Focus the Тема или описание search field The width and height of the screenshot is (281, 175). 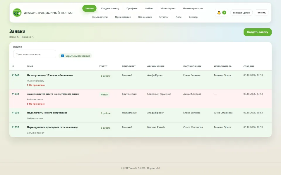(35, 54)
